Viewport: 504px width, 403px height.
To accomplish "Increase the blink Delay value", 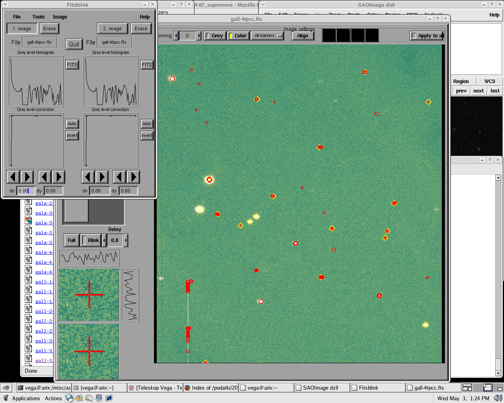I will [x=126, y=240].
